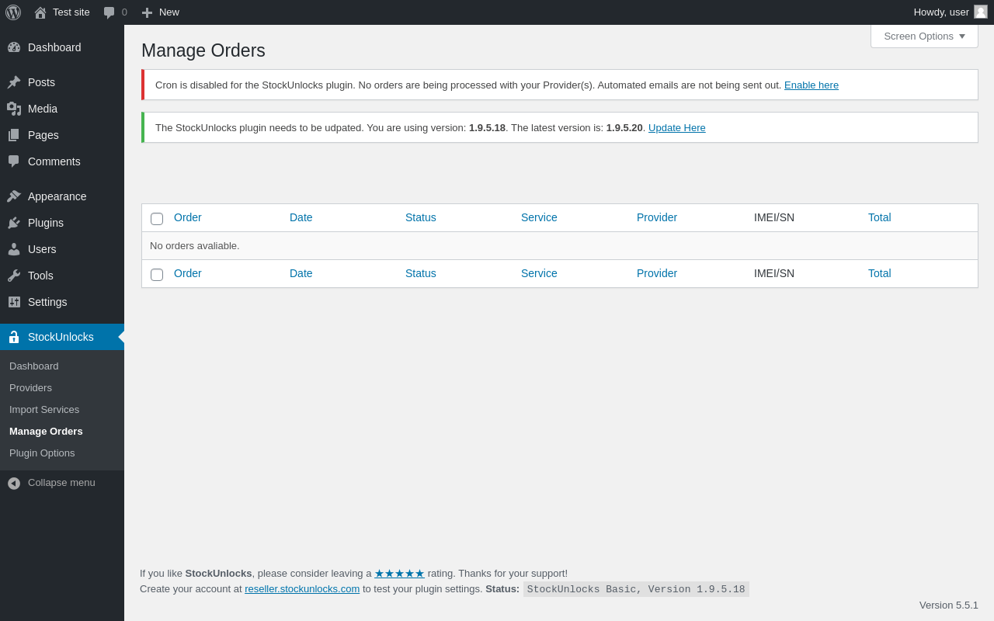Click the Version 5.5.1 footer text
994x621 pixels.
pyautogui.click(x=949, y=605)
